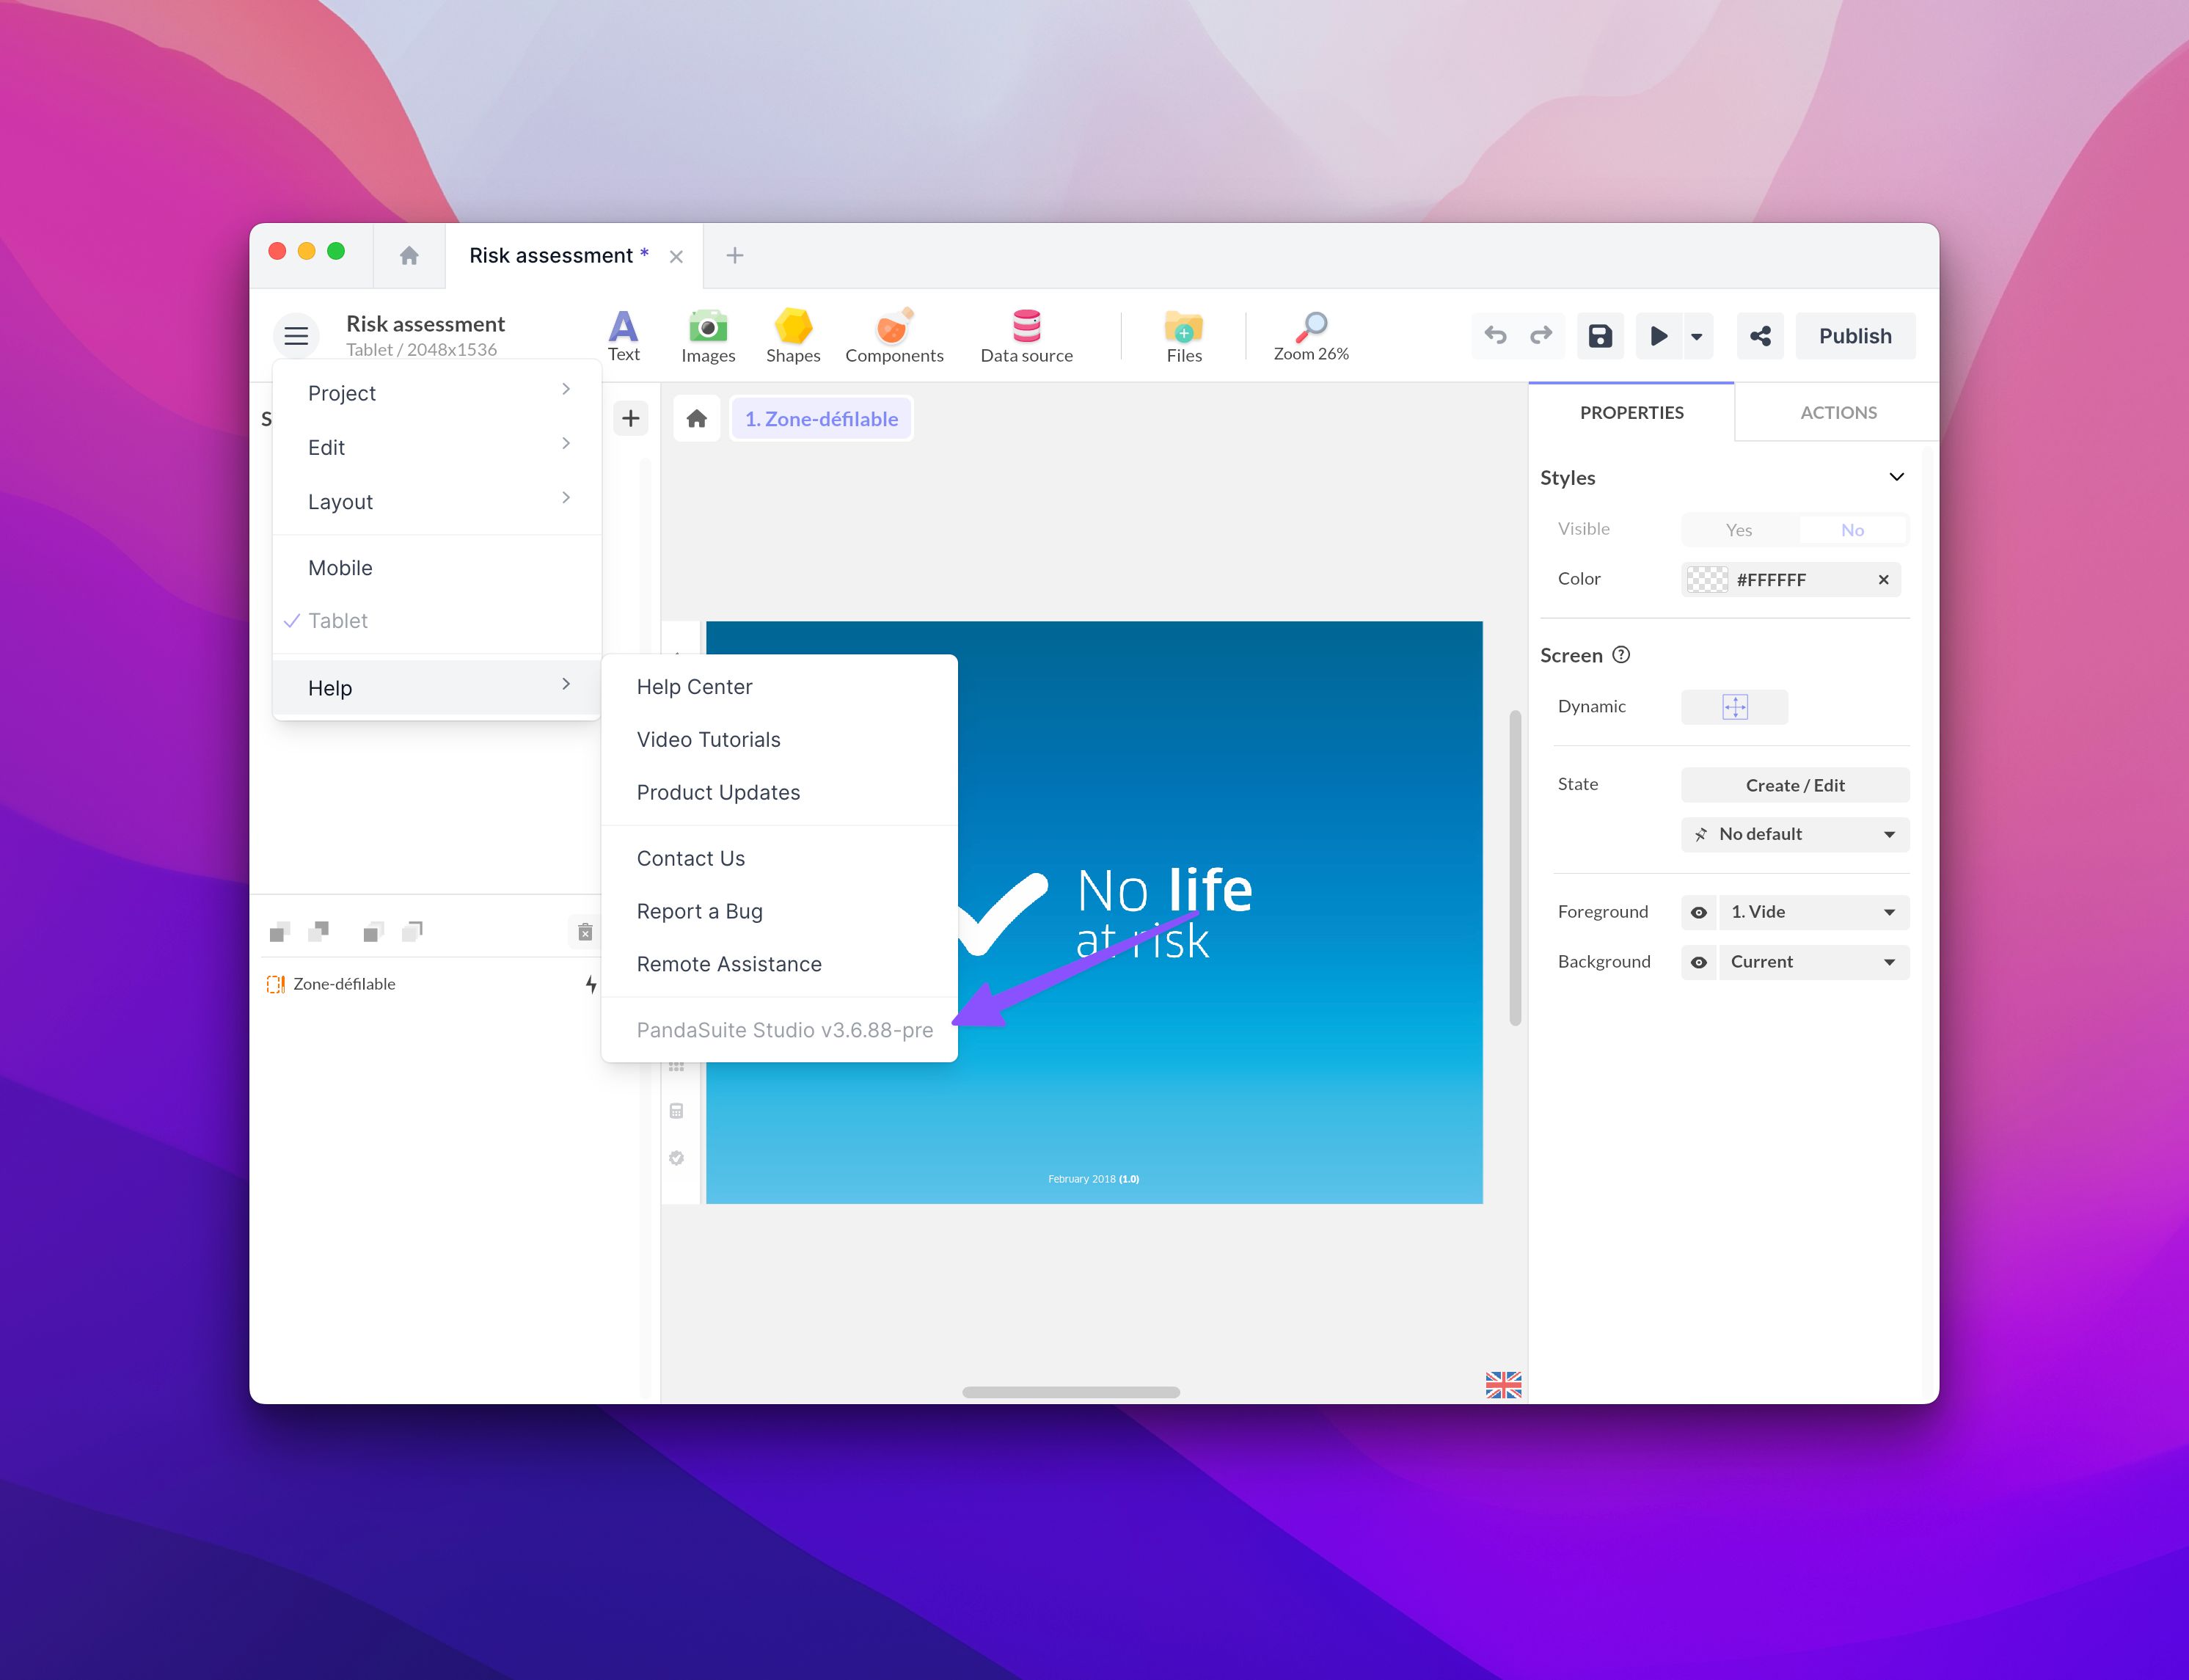Open the Text tool
The image size is (2189, 1680).
coord(623,335)
